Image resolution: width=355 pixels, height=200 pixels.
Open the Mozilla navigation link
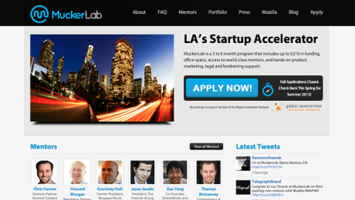269,12
